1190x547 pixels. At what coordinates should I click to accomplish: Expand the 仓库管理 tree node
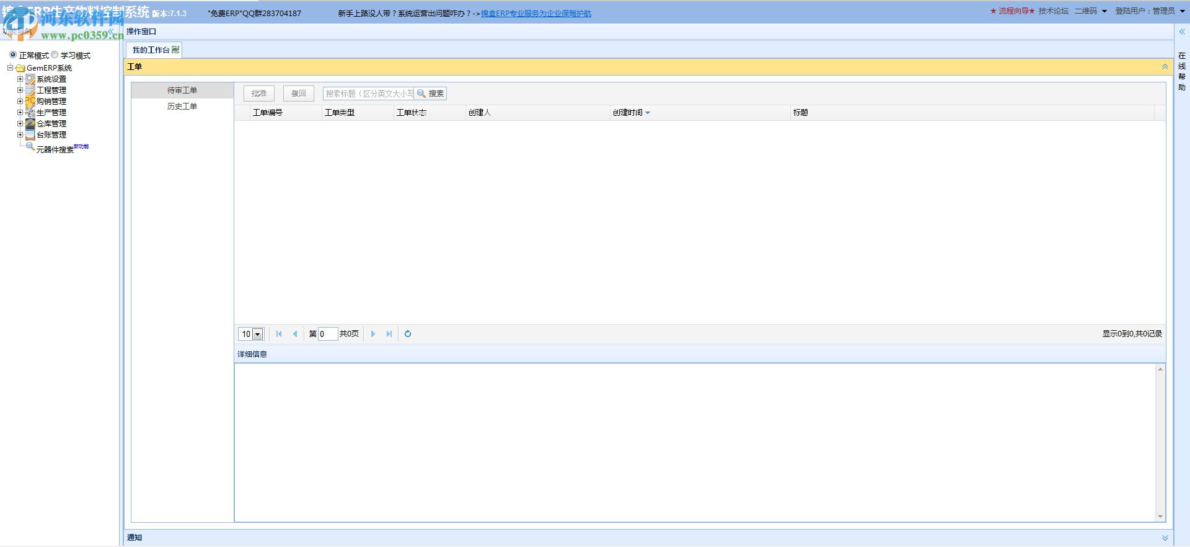20,123
